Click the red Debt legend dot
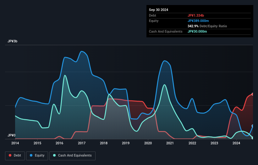The image size is (258, 165). 10,155
